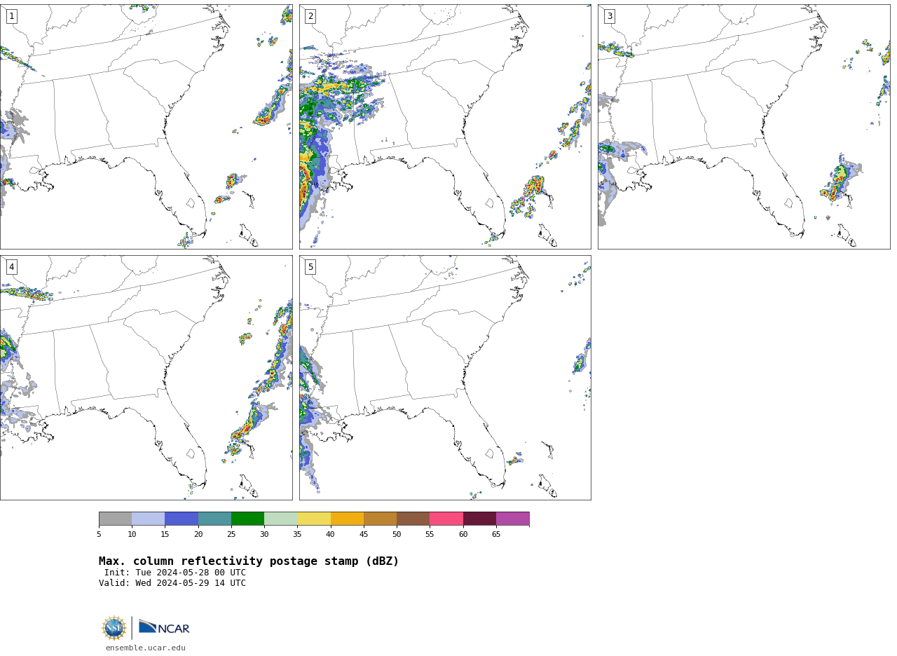Click the panel number label 1
897x656 pixels.
click(x=12, y=16)
